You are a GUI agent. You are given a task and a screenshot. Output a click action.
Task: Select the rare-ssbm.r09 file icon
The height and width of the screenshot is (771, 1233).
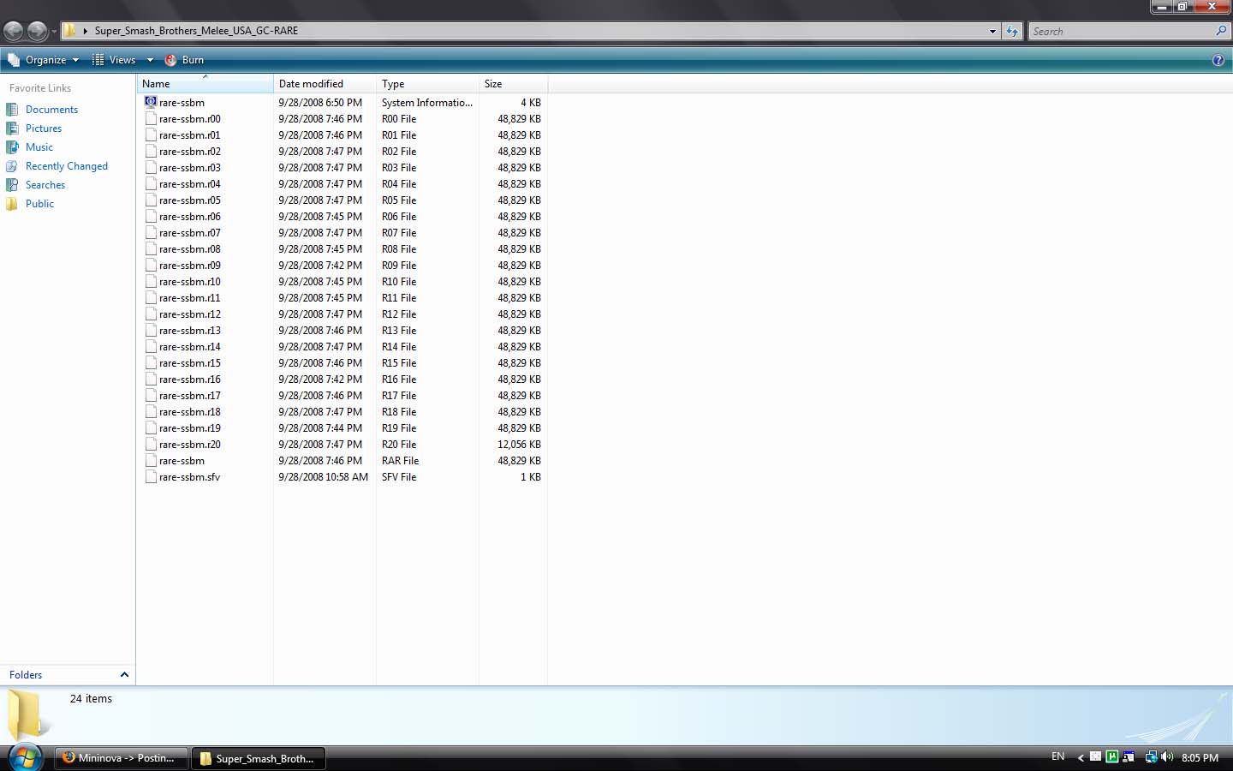tap(151, 266)
